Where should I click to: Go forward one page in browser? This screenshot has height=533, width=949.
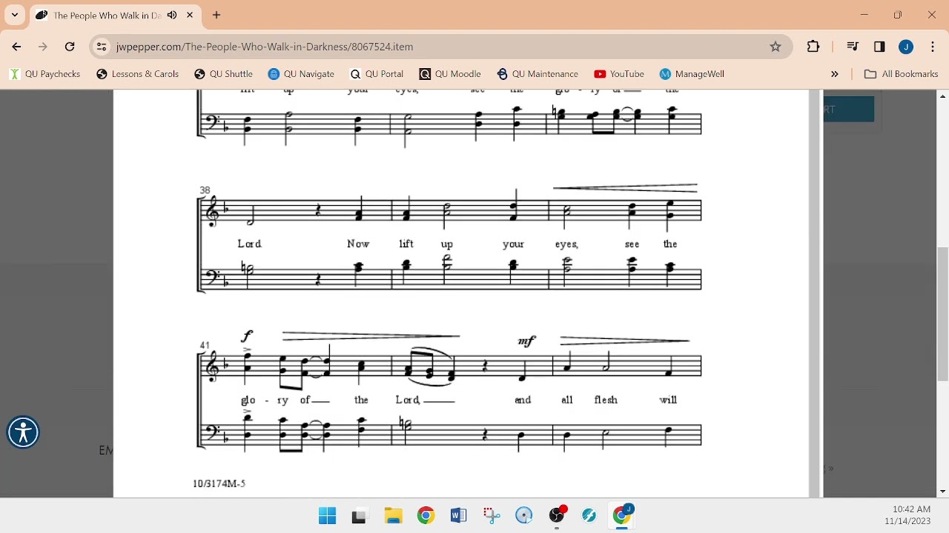click(x=43, y=47)
